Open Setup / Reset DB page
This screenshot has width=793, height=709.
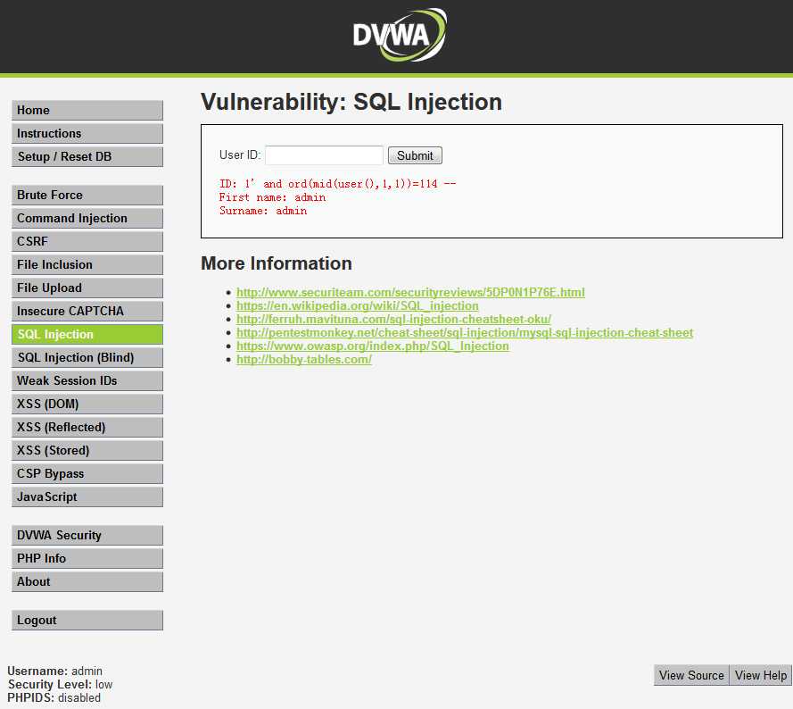pos(87,157)
